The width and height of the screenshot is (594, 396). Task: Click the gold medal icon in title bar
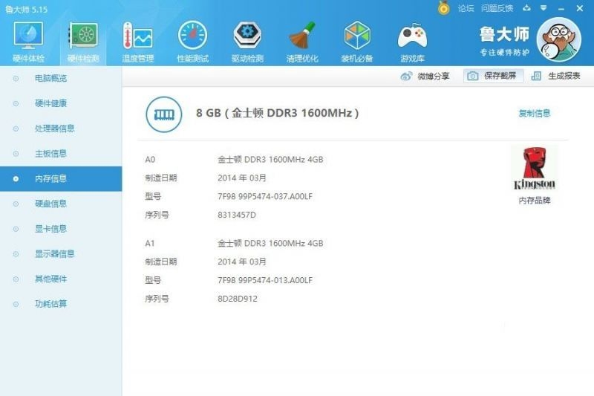[443, 8]
